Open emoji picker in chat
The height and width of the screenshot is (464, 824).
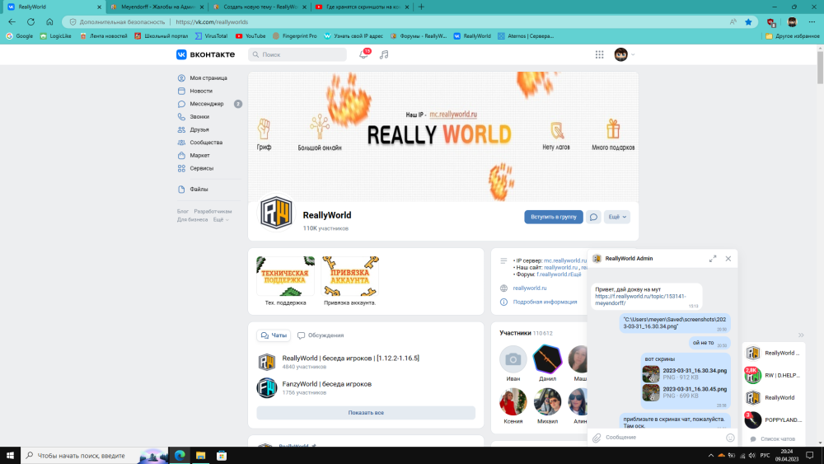coord(730,437)
